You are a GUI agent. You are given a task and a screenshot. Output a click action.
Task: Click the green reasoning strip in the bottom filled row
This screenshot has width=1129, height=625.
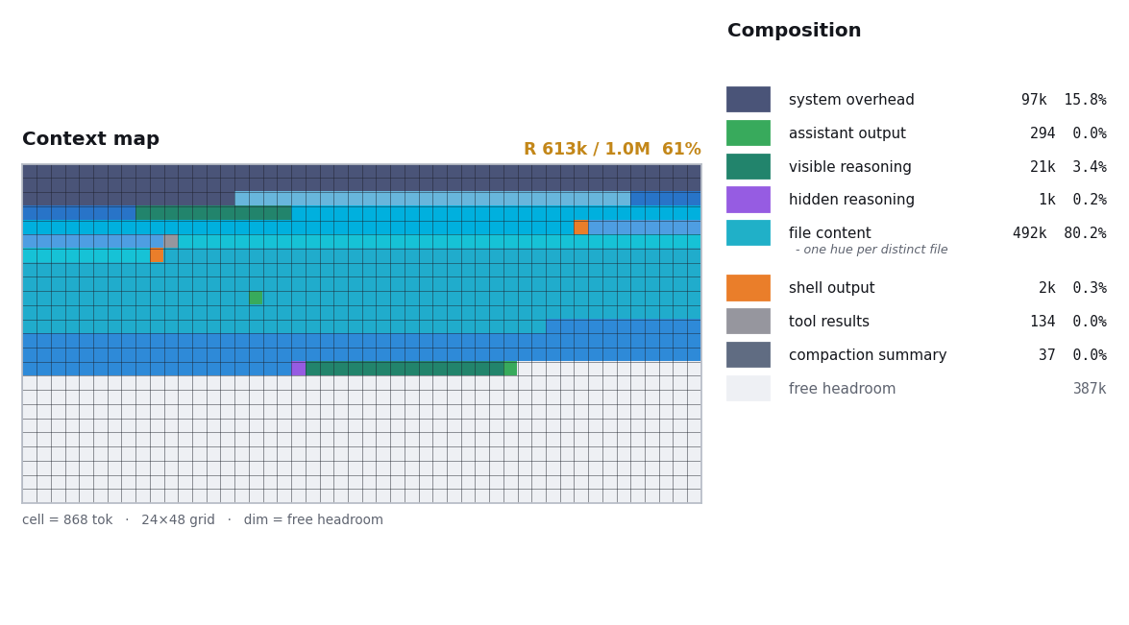point(405,369)
